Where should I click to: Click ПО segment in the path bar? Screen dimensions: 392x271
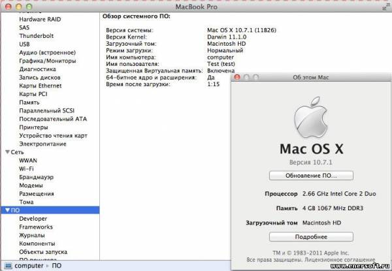click(x=56, y=266)
